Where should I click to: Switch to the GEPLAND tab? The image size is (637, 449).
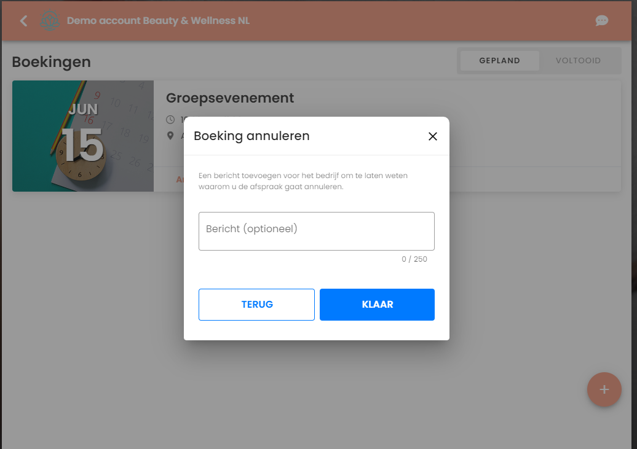(499, 60)
